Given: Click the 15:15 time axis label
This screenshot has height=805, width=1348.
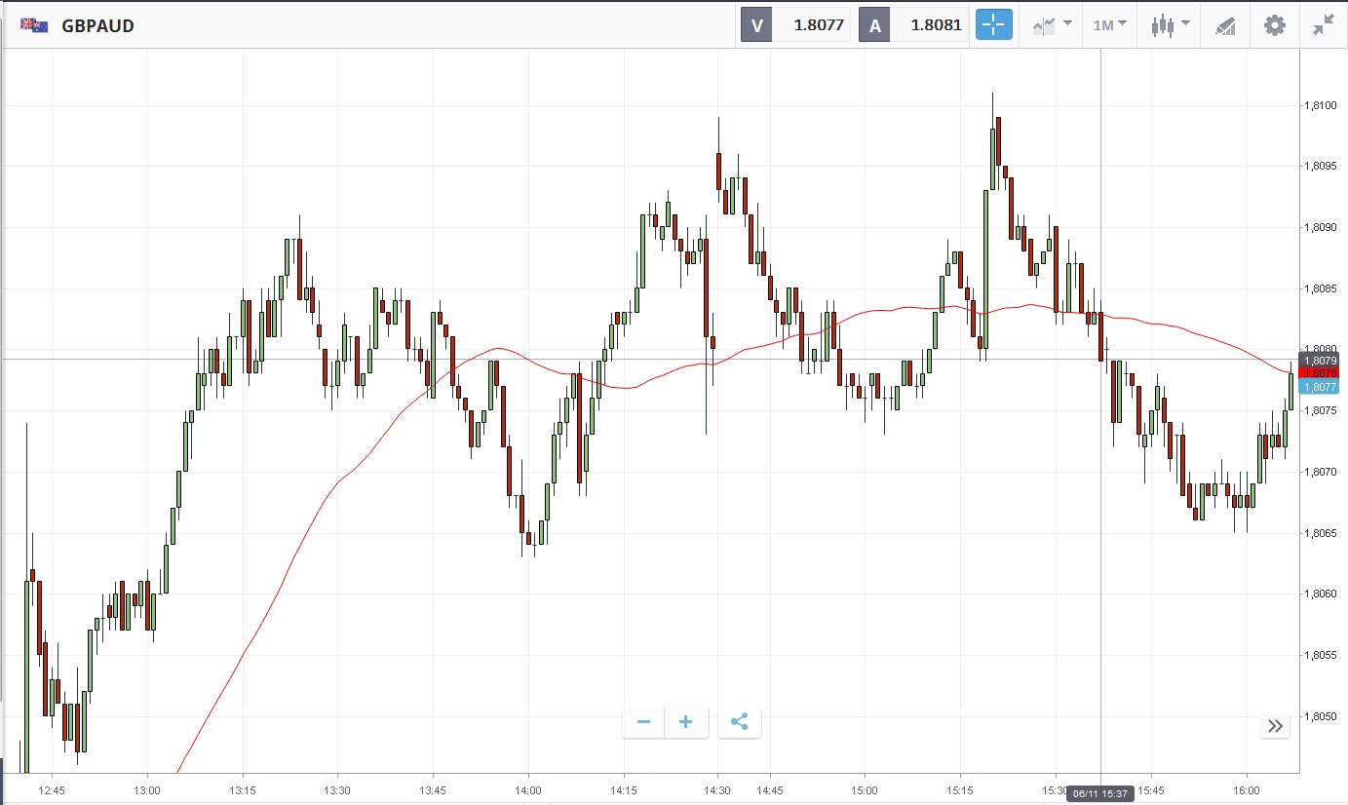Looking at the screenshot, I should click(960, 790).
